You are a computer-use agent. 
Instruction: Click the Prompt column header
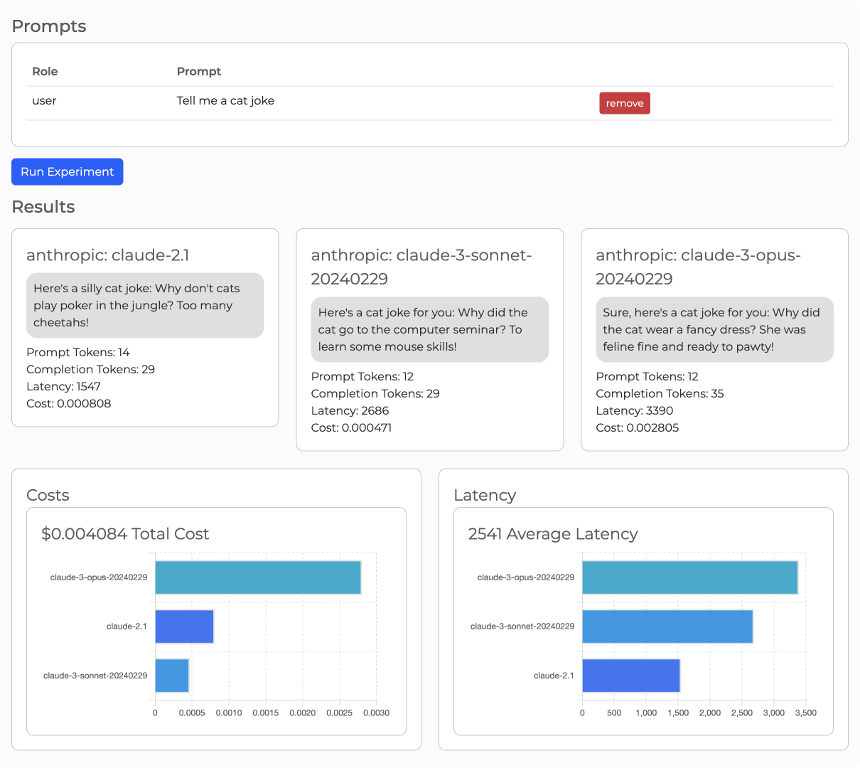coord(199,71)
